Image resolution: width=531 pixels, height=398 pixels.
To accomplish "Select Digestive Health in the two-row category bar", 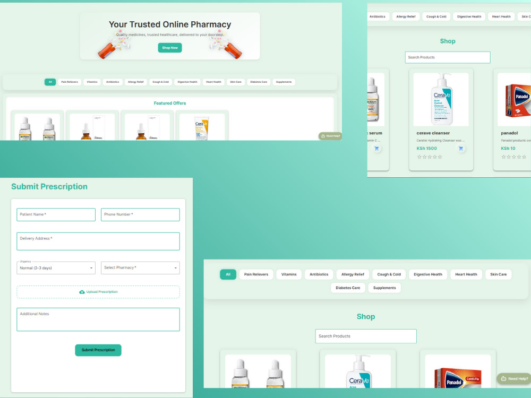I will [x=427, y=274].
